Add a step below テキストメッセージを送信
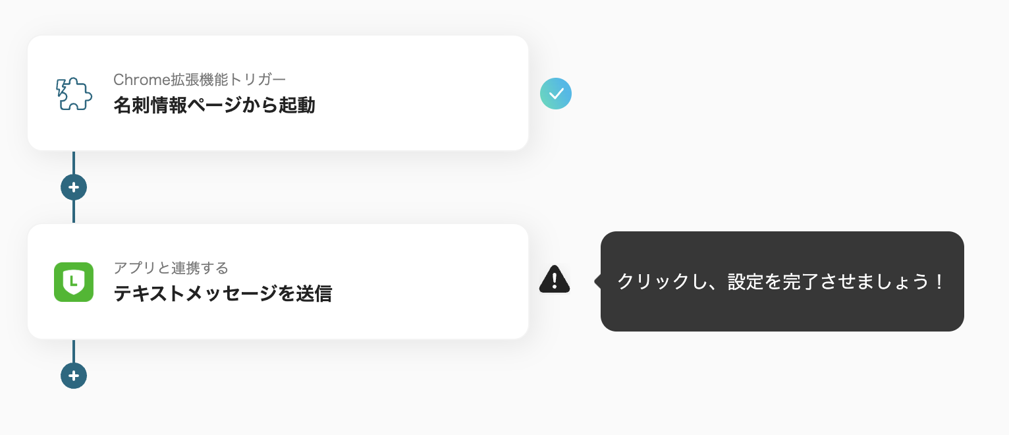Viewport: 1009px width, 435px height. [x=74, y=376]
